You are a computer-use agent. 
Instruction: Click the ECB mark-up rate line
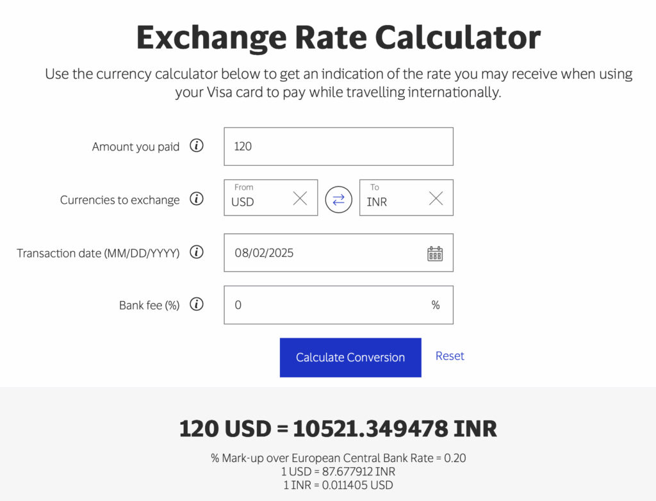[338, 458]
